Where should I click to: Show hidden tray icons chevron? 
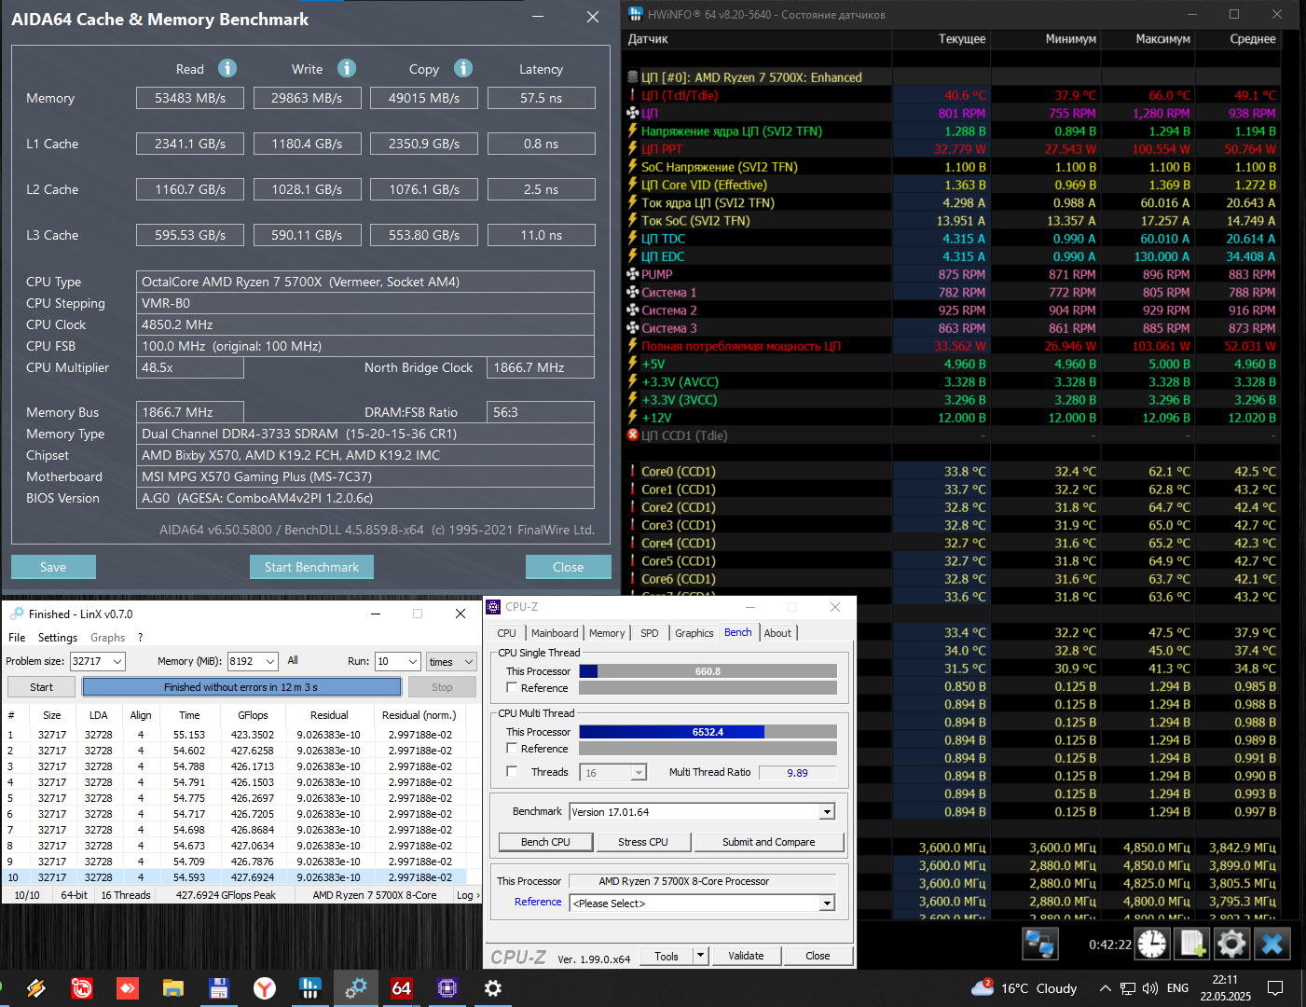1105,988
